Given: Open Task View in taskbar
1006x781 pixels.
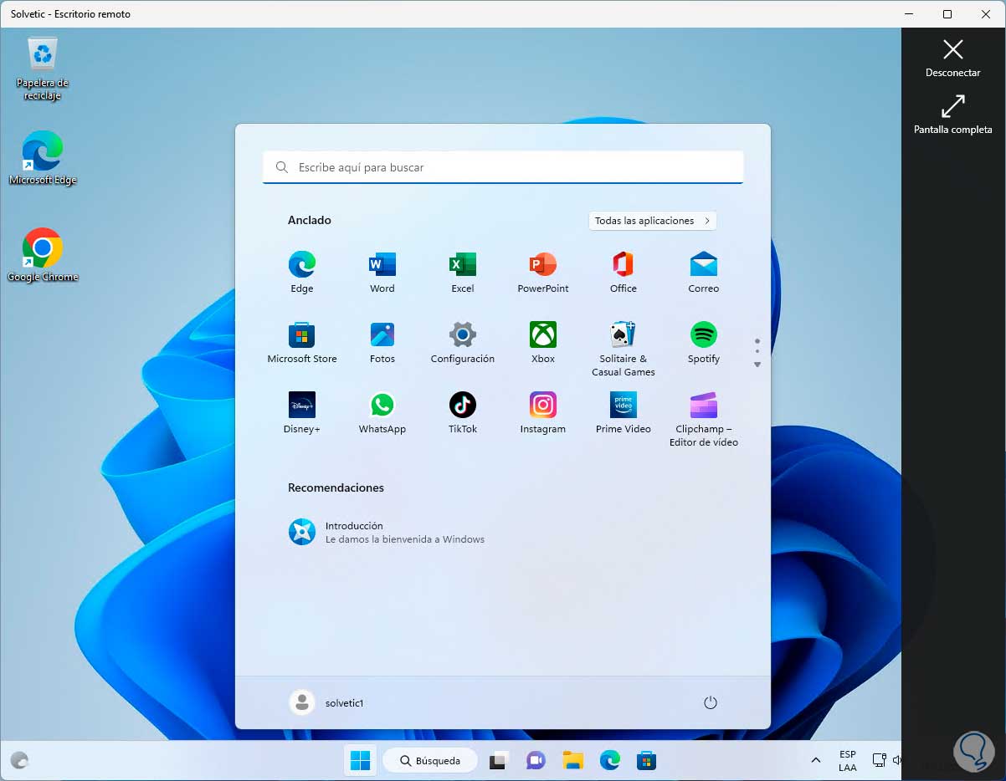Looking at the screenshot, I should click(x=499, y=760).
